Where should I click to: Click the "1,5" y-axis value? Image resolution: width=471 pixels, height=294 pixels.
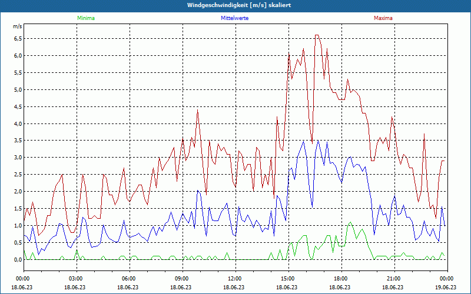point(18,209)
